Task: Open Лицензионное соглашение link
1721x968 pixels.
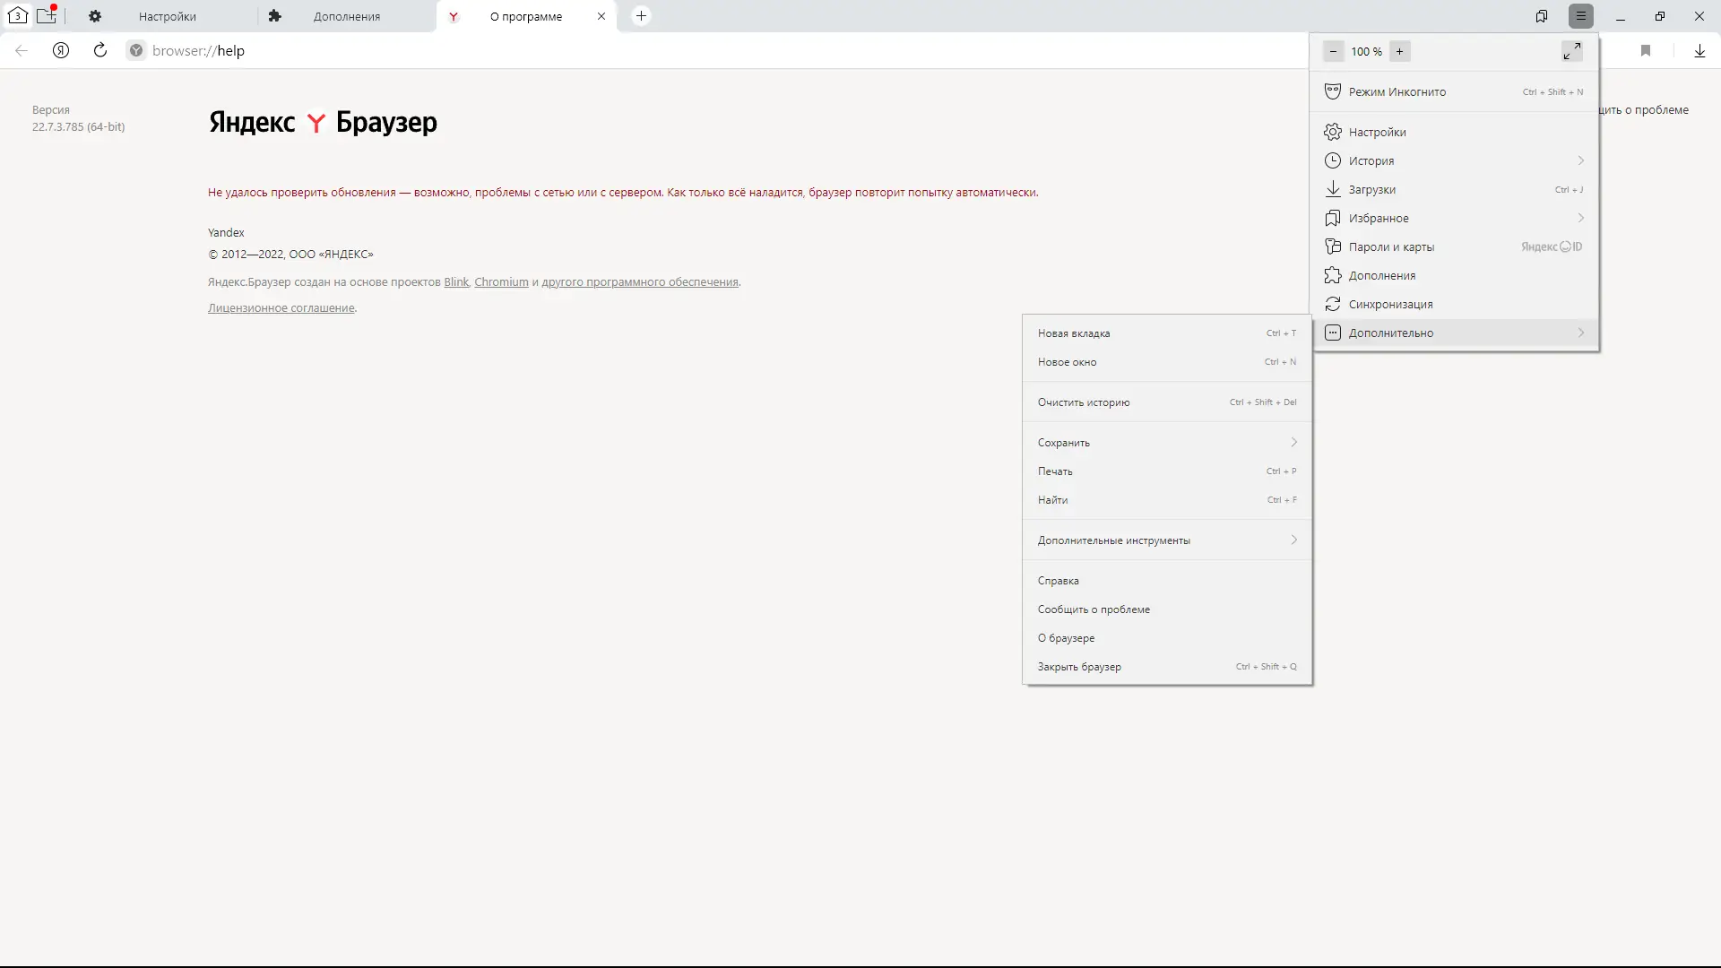Action: (x=281, y=307)
